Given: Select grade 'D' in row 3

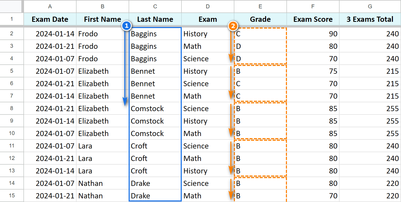Looking at the screenshot, I should click(260, 46).
